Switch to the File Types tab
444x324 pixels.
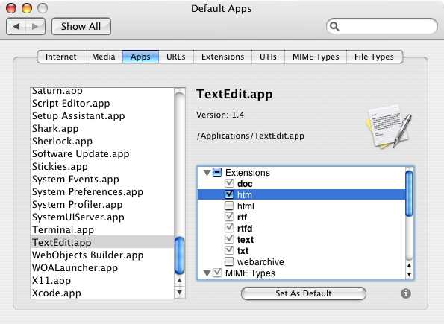pyautogui.click(x=374, y=57)
